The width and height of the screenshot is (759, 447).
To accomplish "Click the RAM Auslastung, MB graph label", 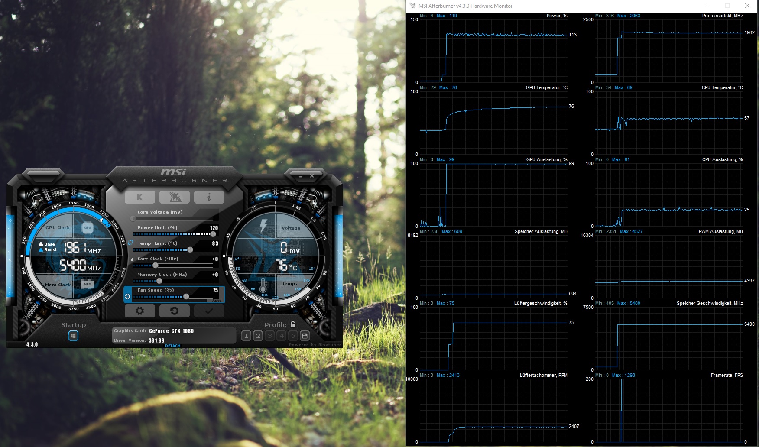I will (x=721, y=231).
